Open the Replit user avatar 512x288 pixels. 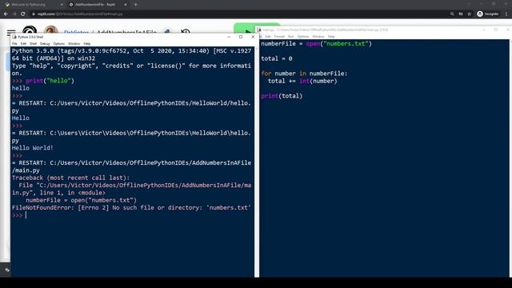coord(51,30)
